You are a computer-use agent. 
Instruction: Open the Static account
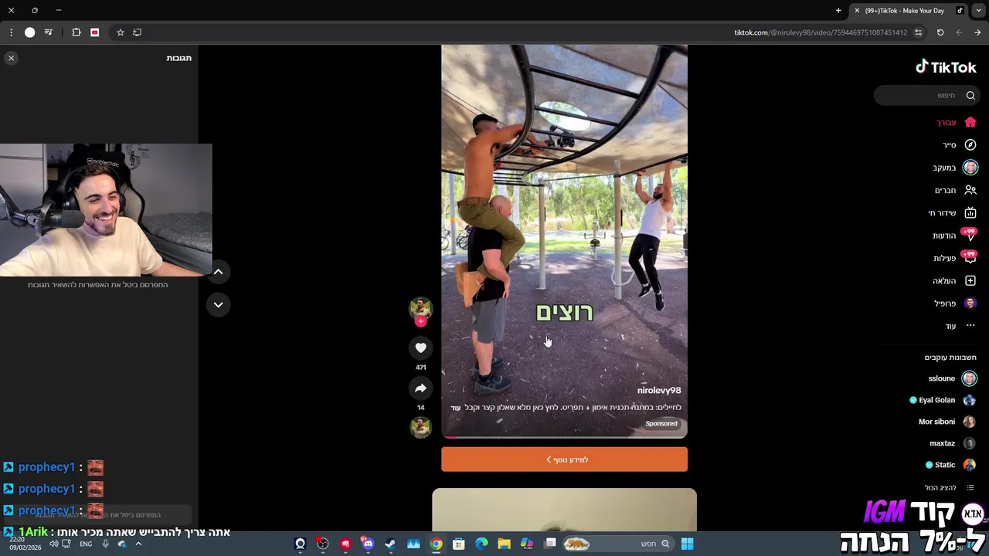(950, 465)
